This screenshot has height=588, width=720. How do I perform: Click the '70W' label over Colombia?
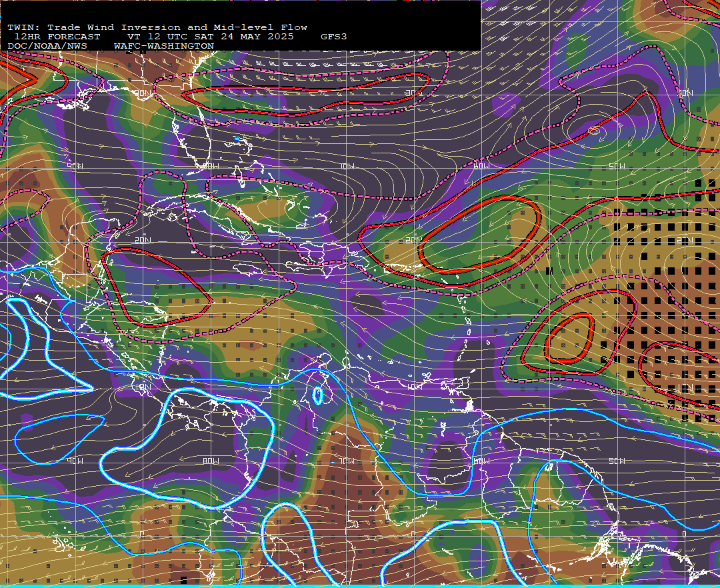[347, 461]
